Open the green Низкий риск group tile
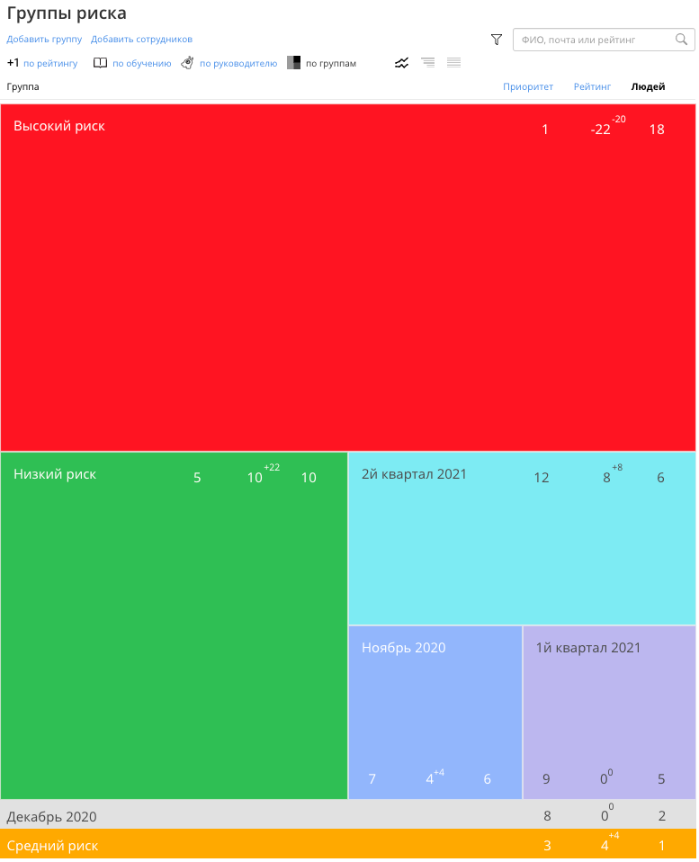Viewport: 699px width, 862px height. click(175, 626)
